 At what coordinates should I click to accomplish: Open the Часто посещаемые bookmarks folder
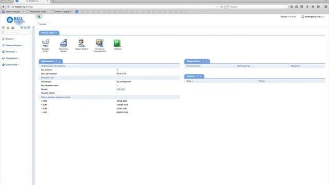click(13, 12)
